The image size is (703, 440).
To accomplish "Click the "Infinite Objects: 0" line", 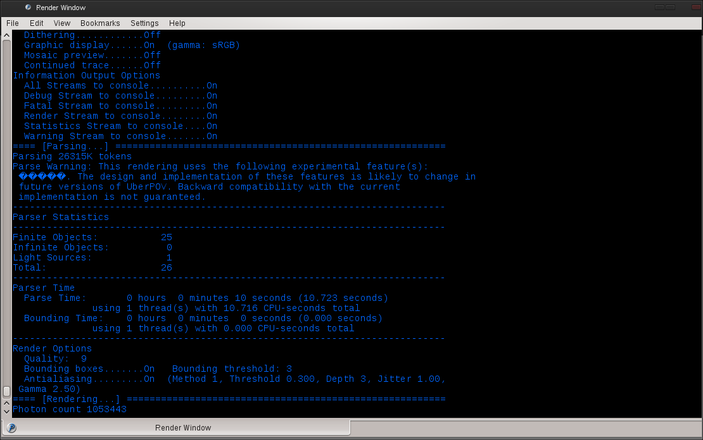I will tap(92, 248).
